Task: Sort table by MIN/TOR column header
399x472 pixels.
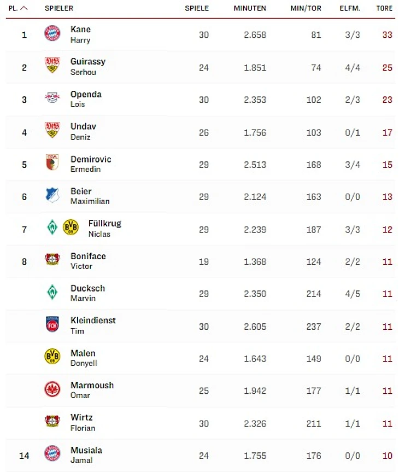Action: [306, 8]
